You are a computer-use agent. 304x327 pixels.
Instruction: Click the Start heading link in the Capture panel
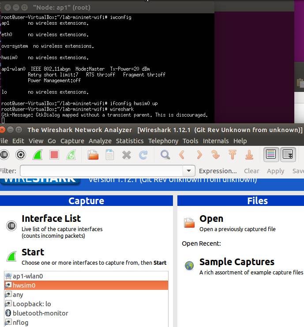coord(33,252)
